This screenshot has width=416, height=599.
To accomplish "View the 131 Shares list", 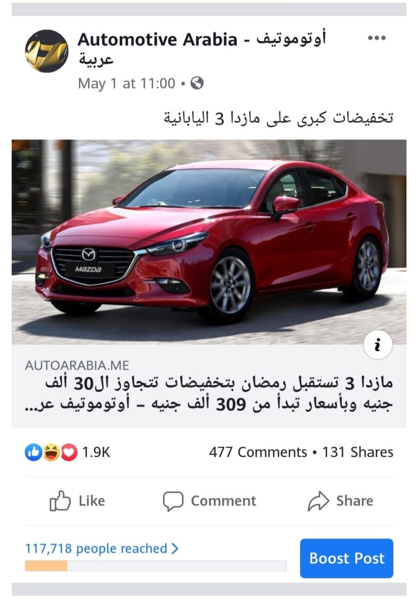I will (357, 453).
